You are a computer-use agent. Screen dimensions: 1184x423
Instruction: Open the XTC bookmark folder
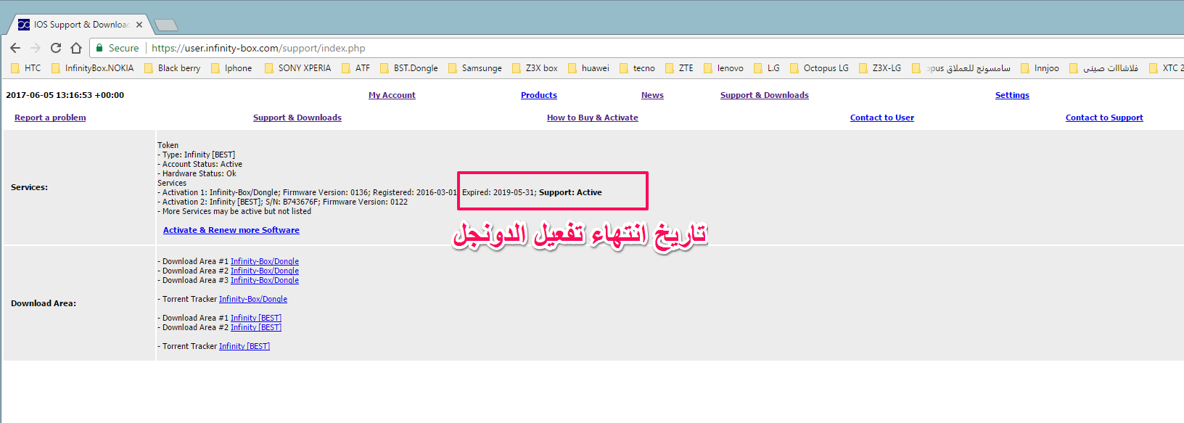pyautogui.click(x=1167, y=68)
